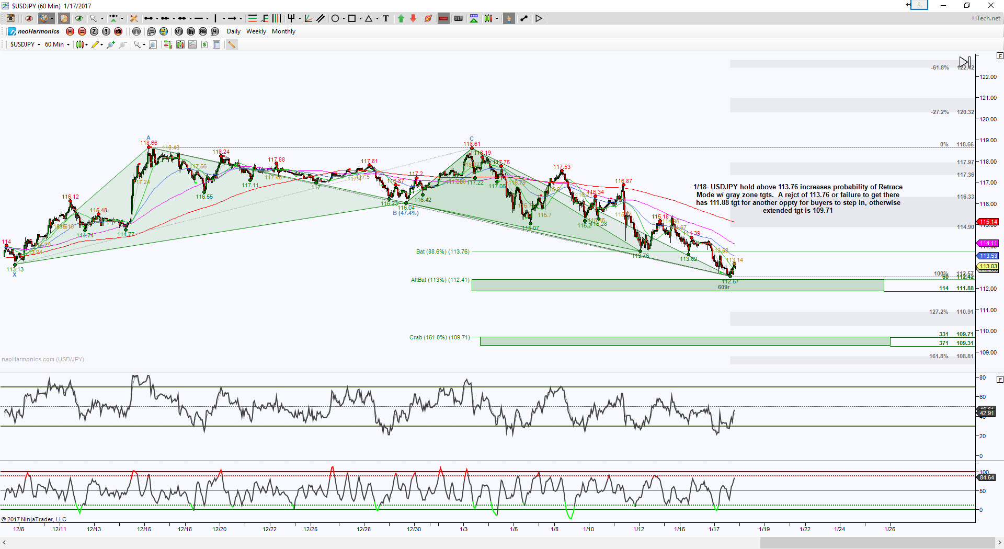1004x549 pixels.
Task: Click the red H neoHarmonics button
Action: pos(70,31)
